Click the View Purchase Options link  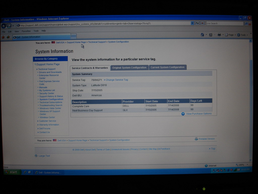(x=199, y=114)
